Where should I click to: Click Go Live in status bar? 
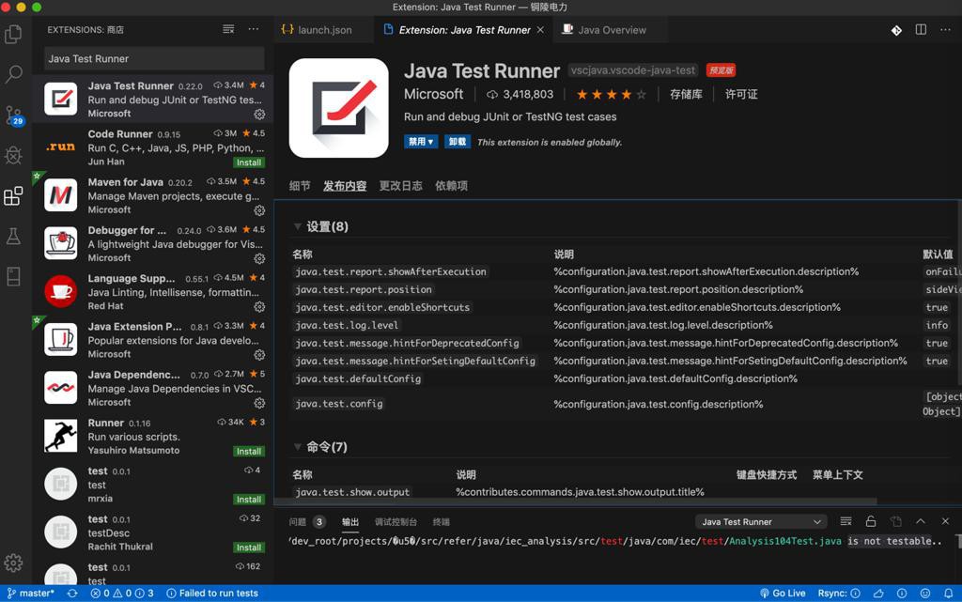783,593
